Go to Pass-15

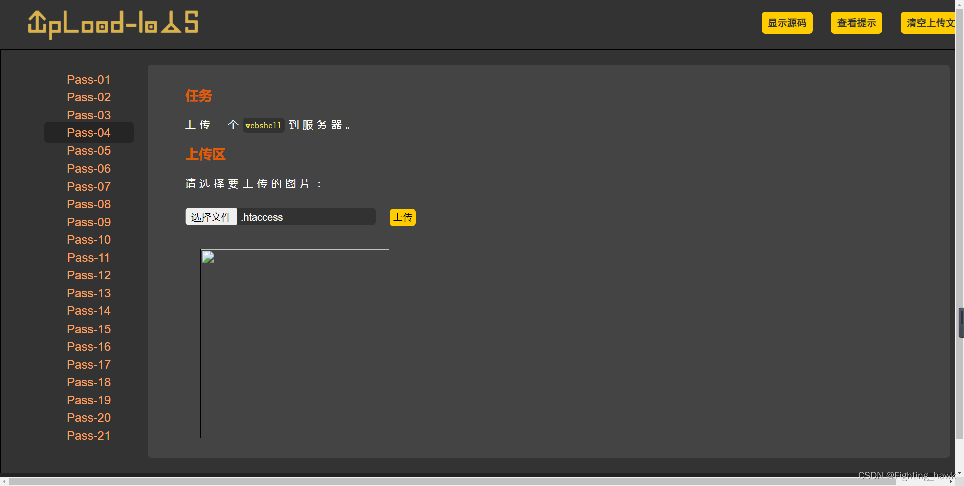pos(89,329)
